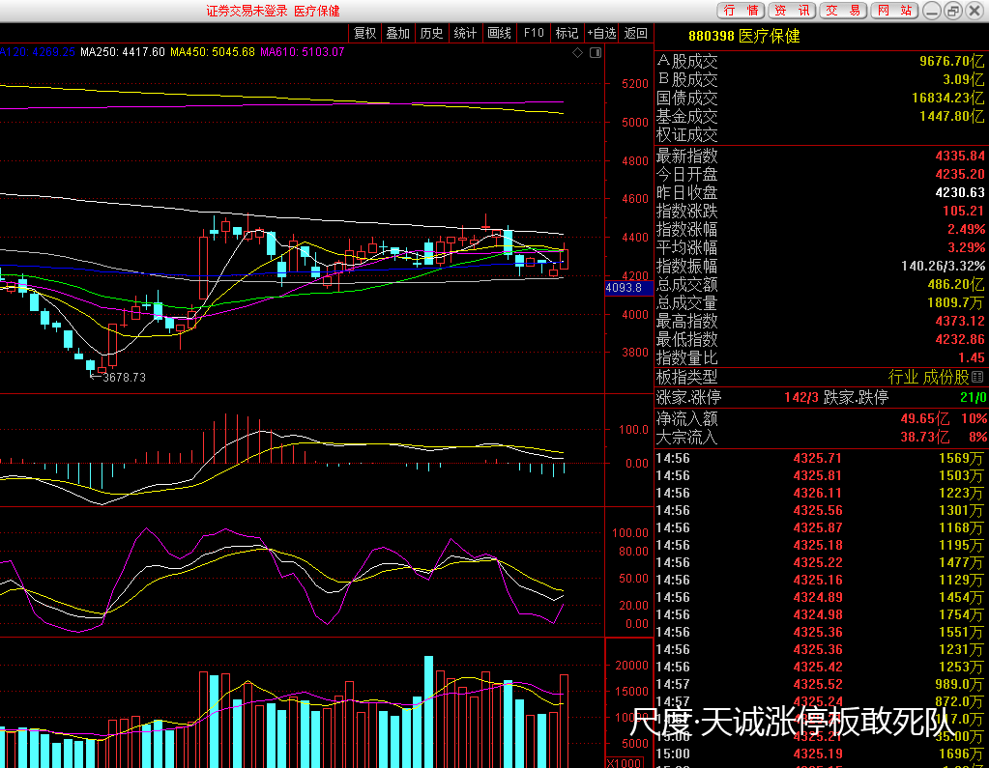This screenshot has height=768, width=989.
Task: Add to watchlist with +自选
Action: 600,33
